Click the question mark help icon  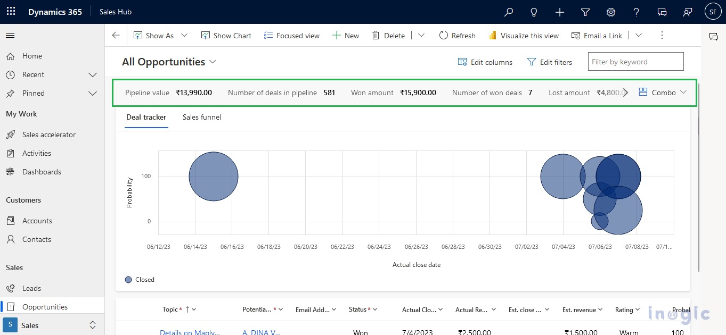tap(637, 12)
